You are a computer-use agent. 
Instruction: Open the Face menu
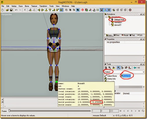coord(21,6)
